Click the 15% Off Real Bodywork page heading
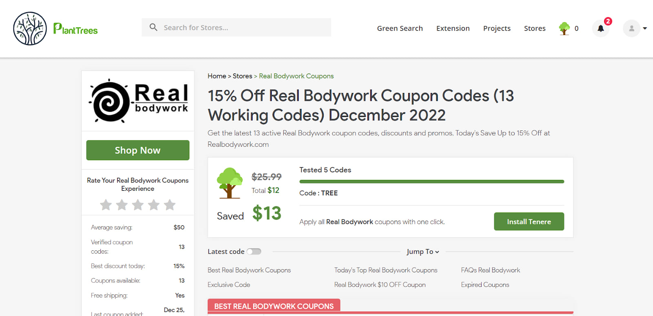Image resolution: width=653 pixels, height=316 pixels. [x=361, y=105]
